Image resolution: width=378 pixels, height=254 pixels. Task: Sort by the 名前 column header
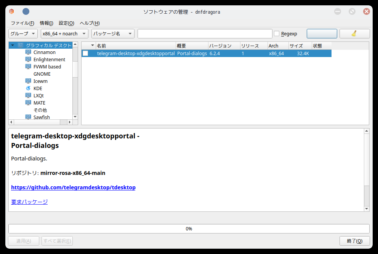coord(136,46)
